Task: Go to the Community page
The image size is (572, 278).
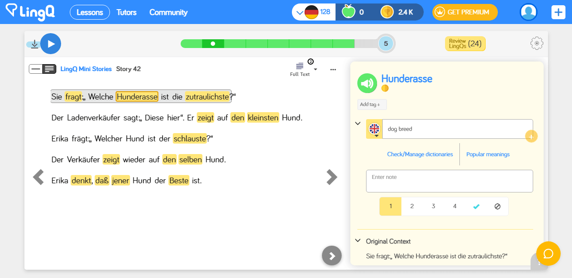Action: [x=168, y=12]
